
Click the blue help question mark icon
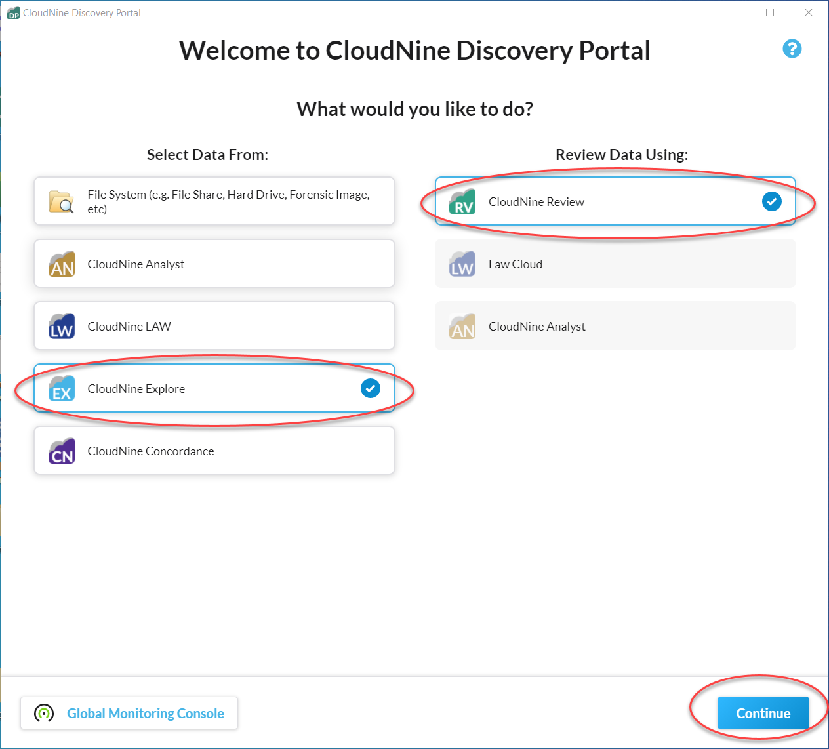pos(792,49)
